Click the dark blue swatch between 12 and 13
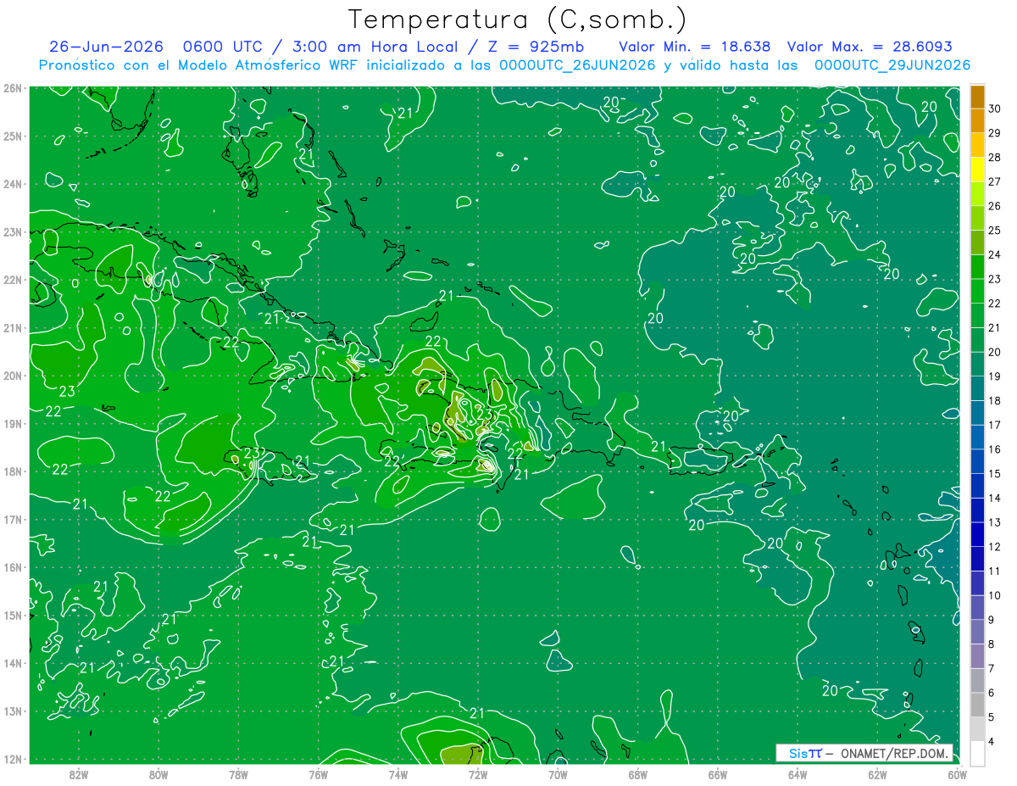 [977, 534]
